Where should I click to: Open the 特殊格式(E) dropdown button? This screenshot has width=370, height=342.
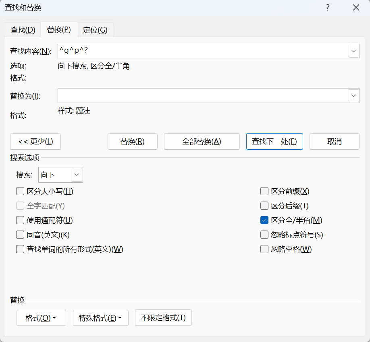[x=101, y=318]
